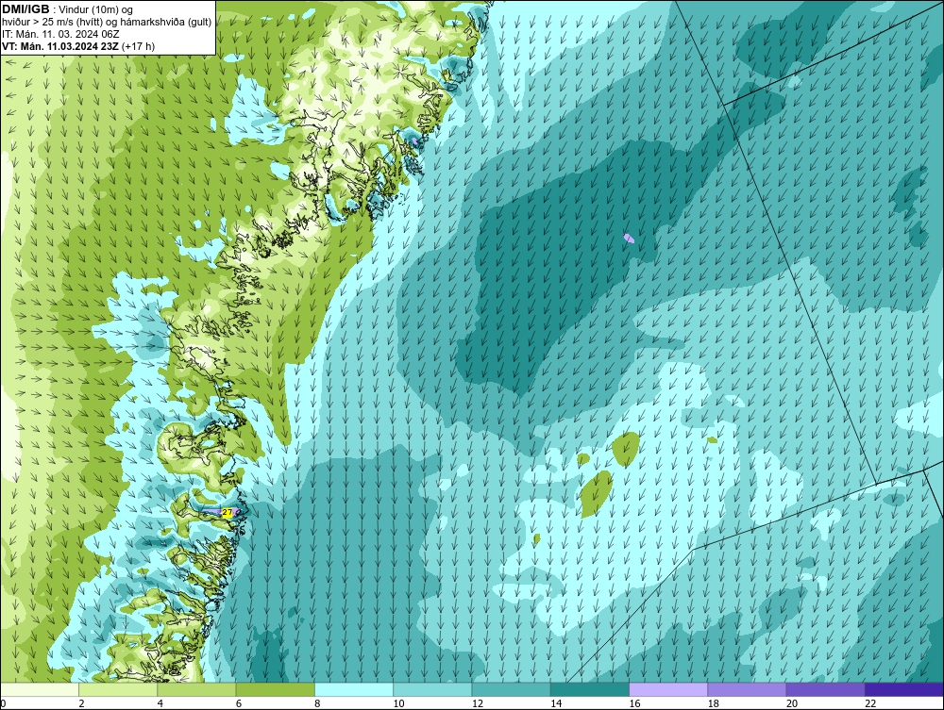Click the legend value label '22'
Screen dimensions: 944x710
pos(870,703)
